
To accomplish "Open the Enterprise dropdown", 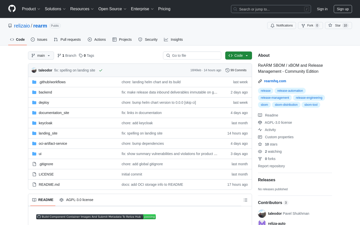I will (x=142, y=9).
